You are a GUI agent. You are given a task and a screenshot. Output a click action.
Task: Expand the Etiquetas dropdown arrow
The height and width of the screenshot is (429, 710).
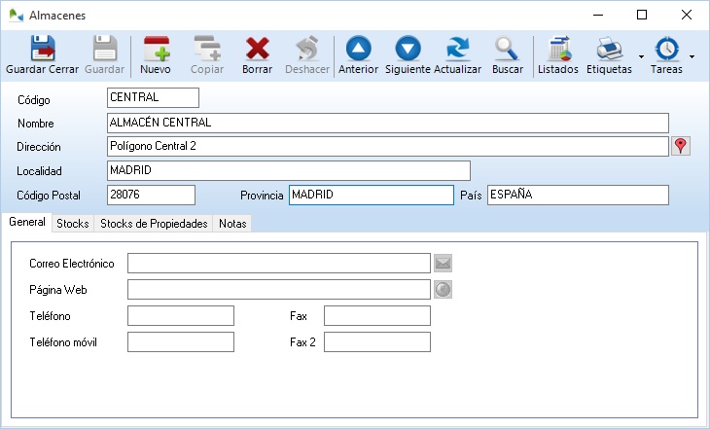[x=641, y=57]
